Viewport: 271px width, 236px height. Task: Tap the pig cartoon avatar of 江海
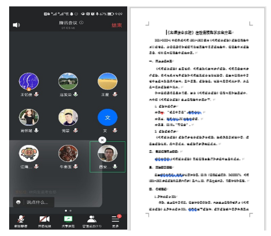[x=29, y=154]
